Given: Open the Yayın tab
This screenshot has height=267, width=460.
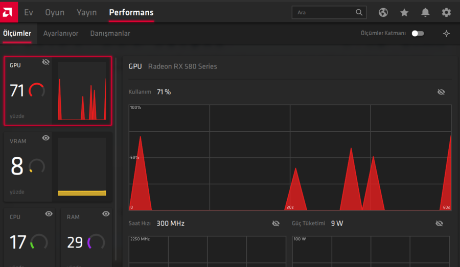Looking at the screenshot, I should (86, 12).
